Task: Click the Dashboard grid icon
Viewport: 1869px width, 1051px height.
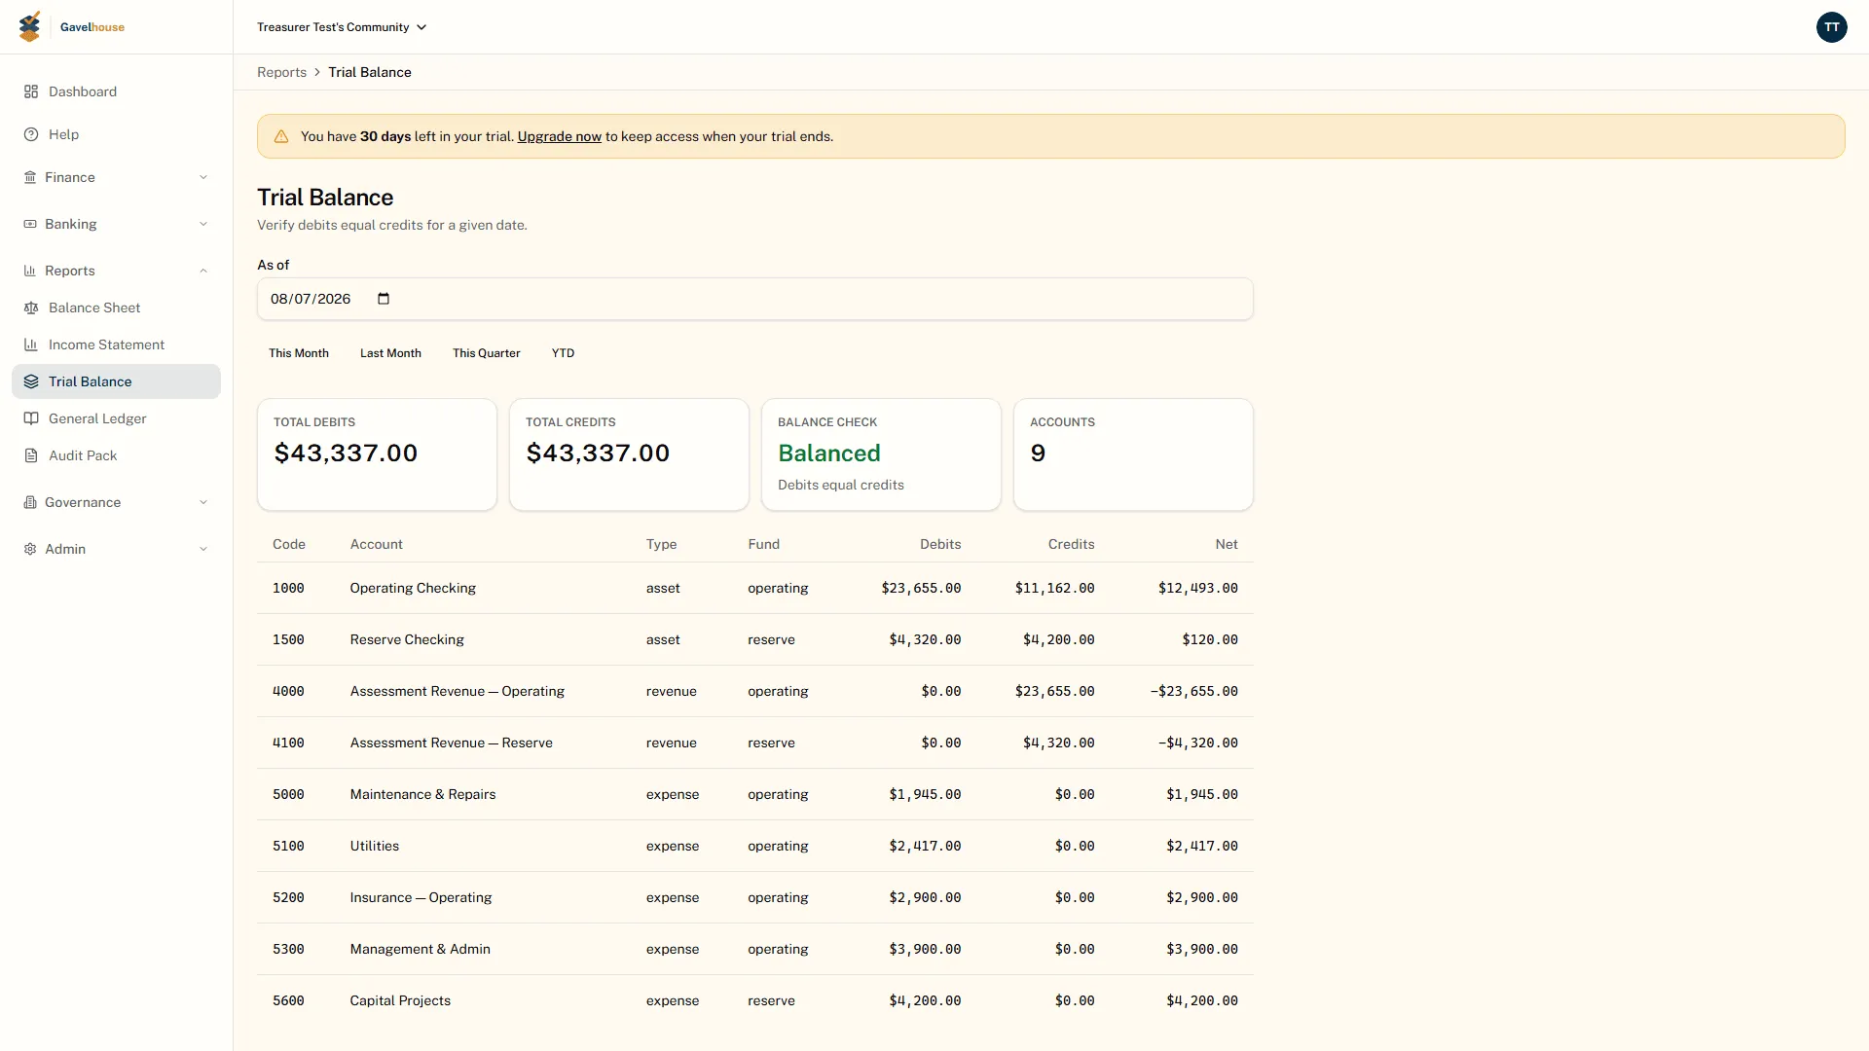Action: 31,91
